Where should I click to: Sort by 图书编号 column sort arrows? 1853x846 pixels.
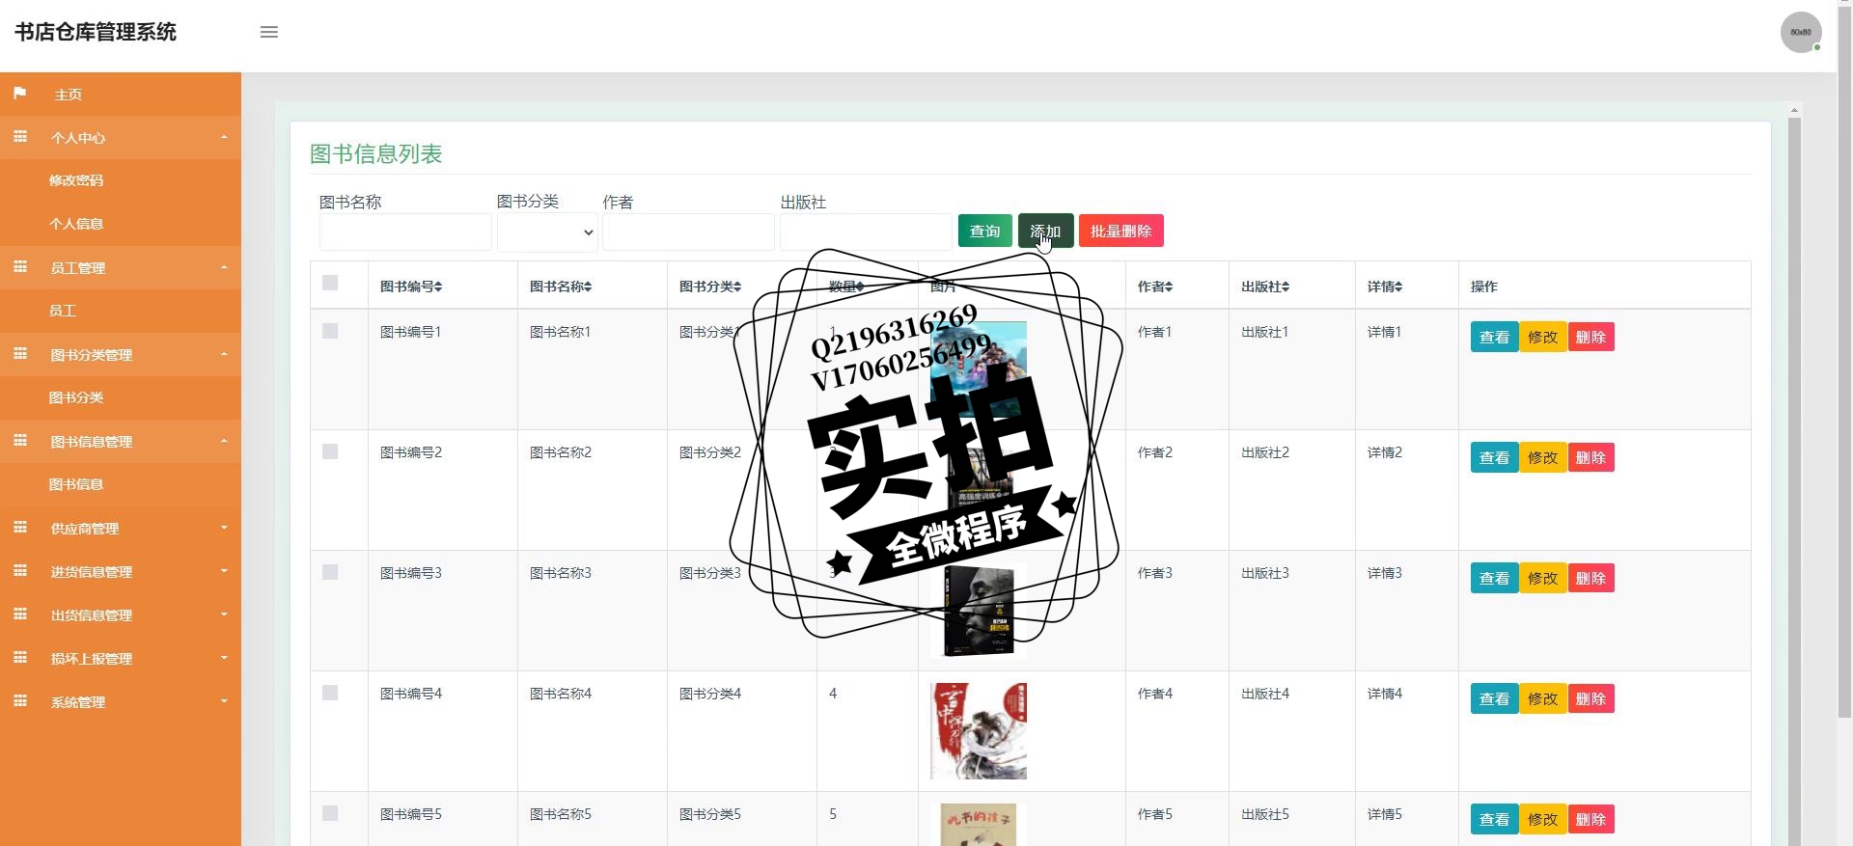click(x=438, y=287)
